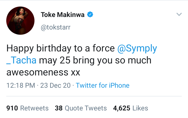Open the Twitter for iPhone source link
188x118 pixels.
[103, 85]
